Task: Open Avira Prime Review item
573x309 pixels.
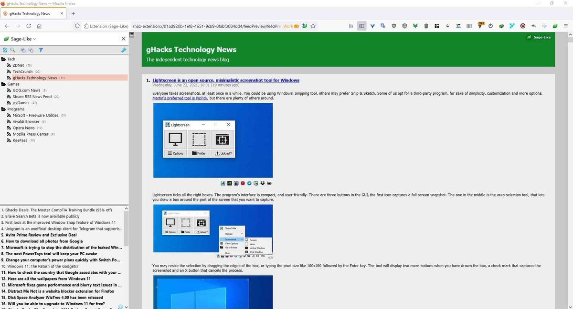Action: (x=39, y=235)
